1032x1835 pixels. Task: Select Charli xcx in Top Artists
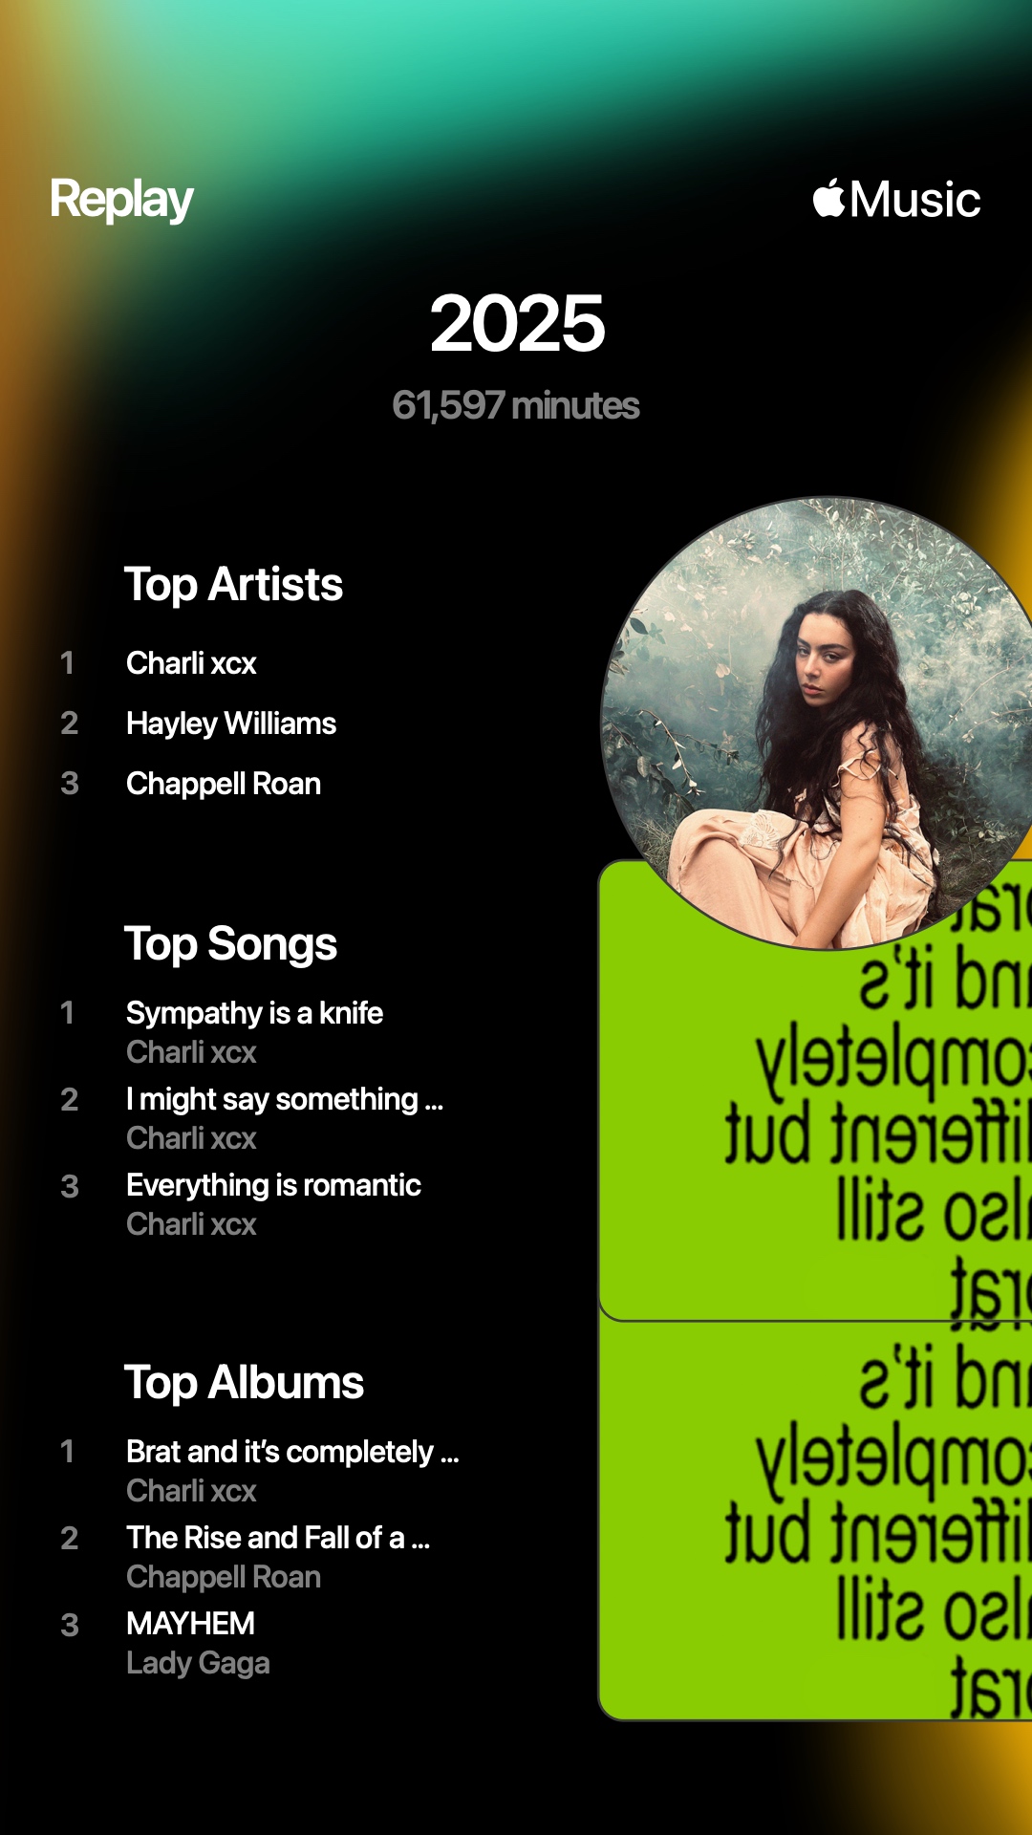coord(191,663)
